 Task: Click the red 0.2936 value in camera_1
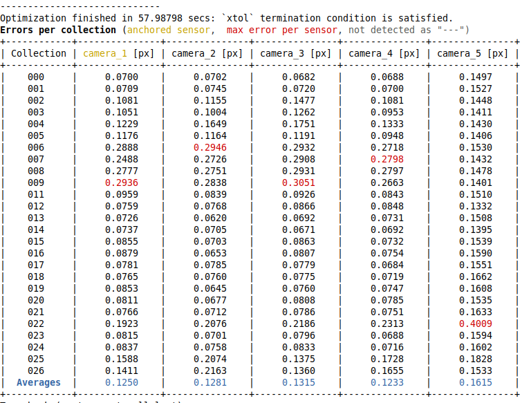pos(121,182)
